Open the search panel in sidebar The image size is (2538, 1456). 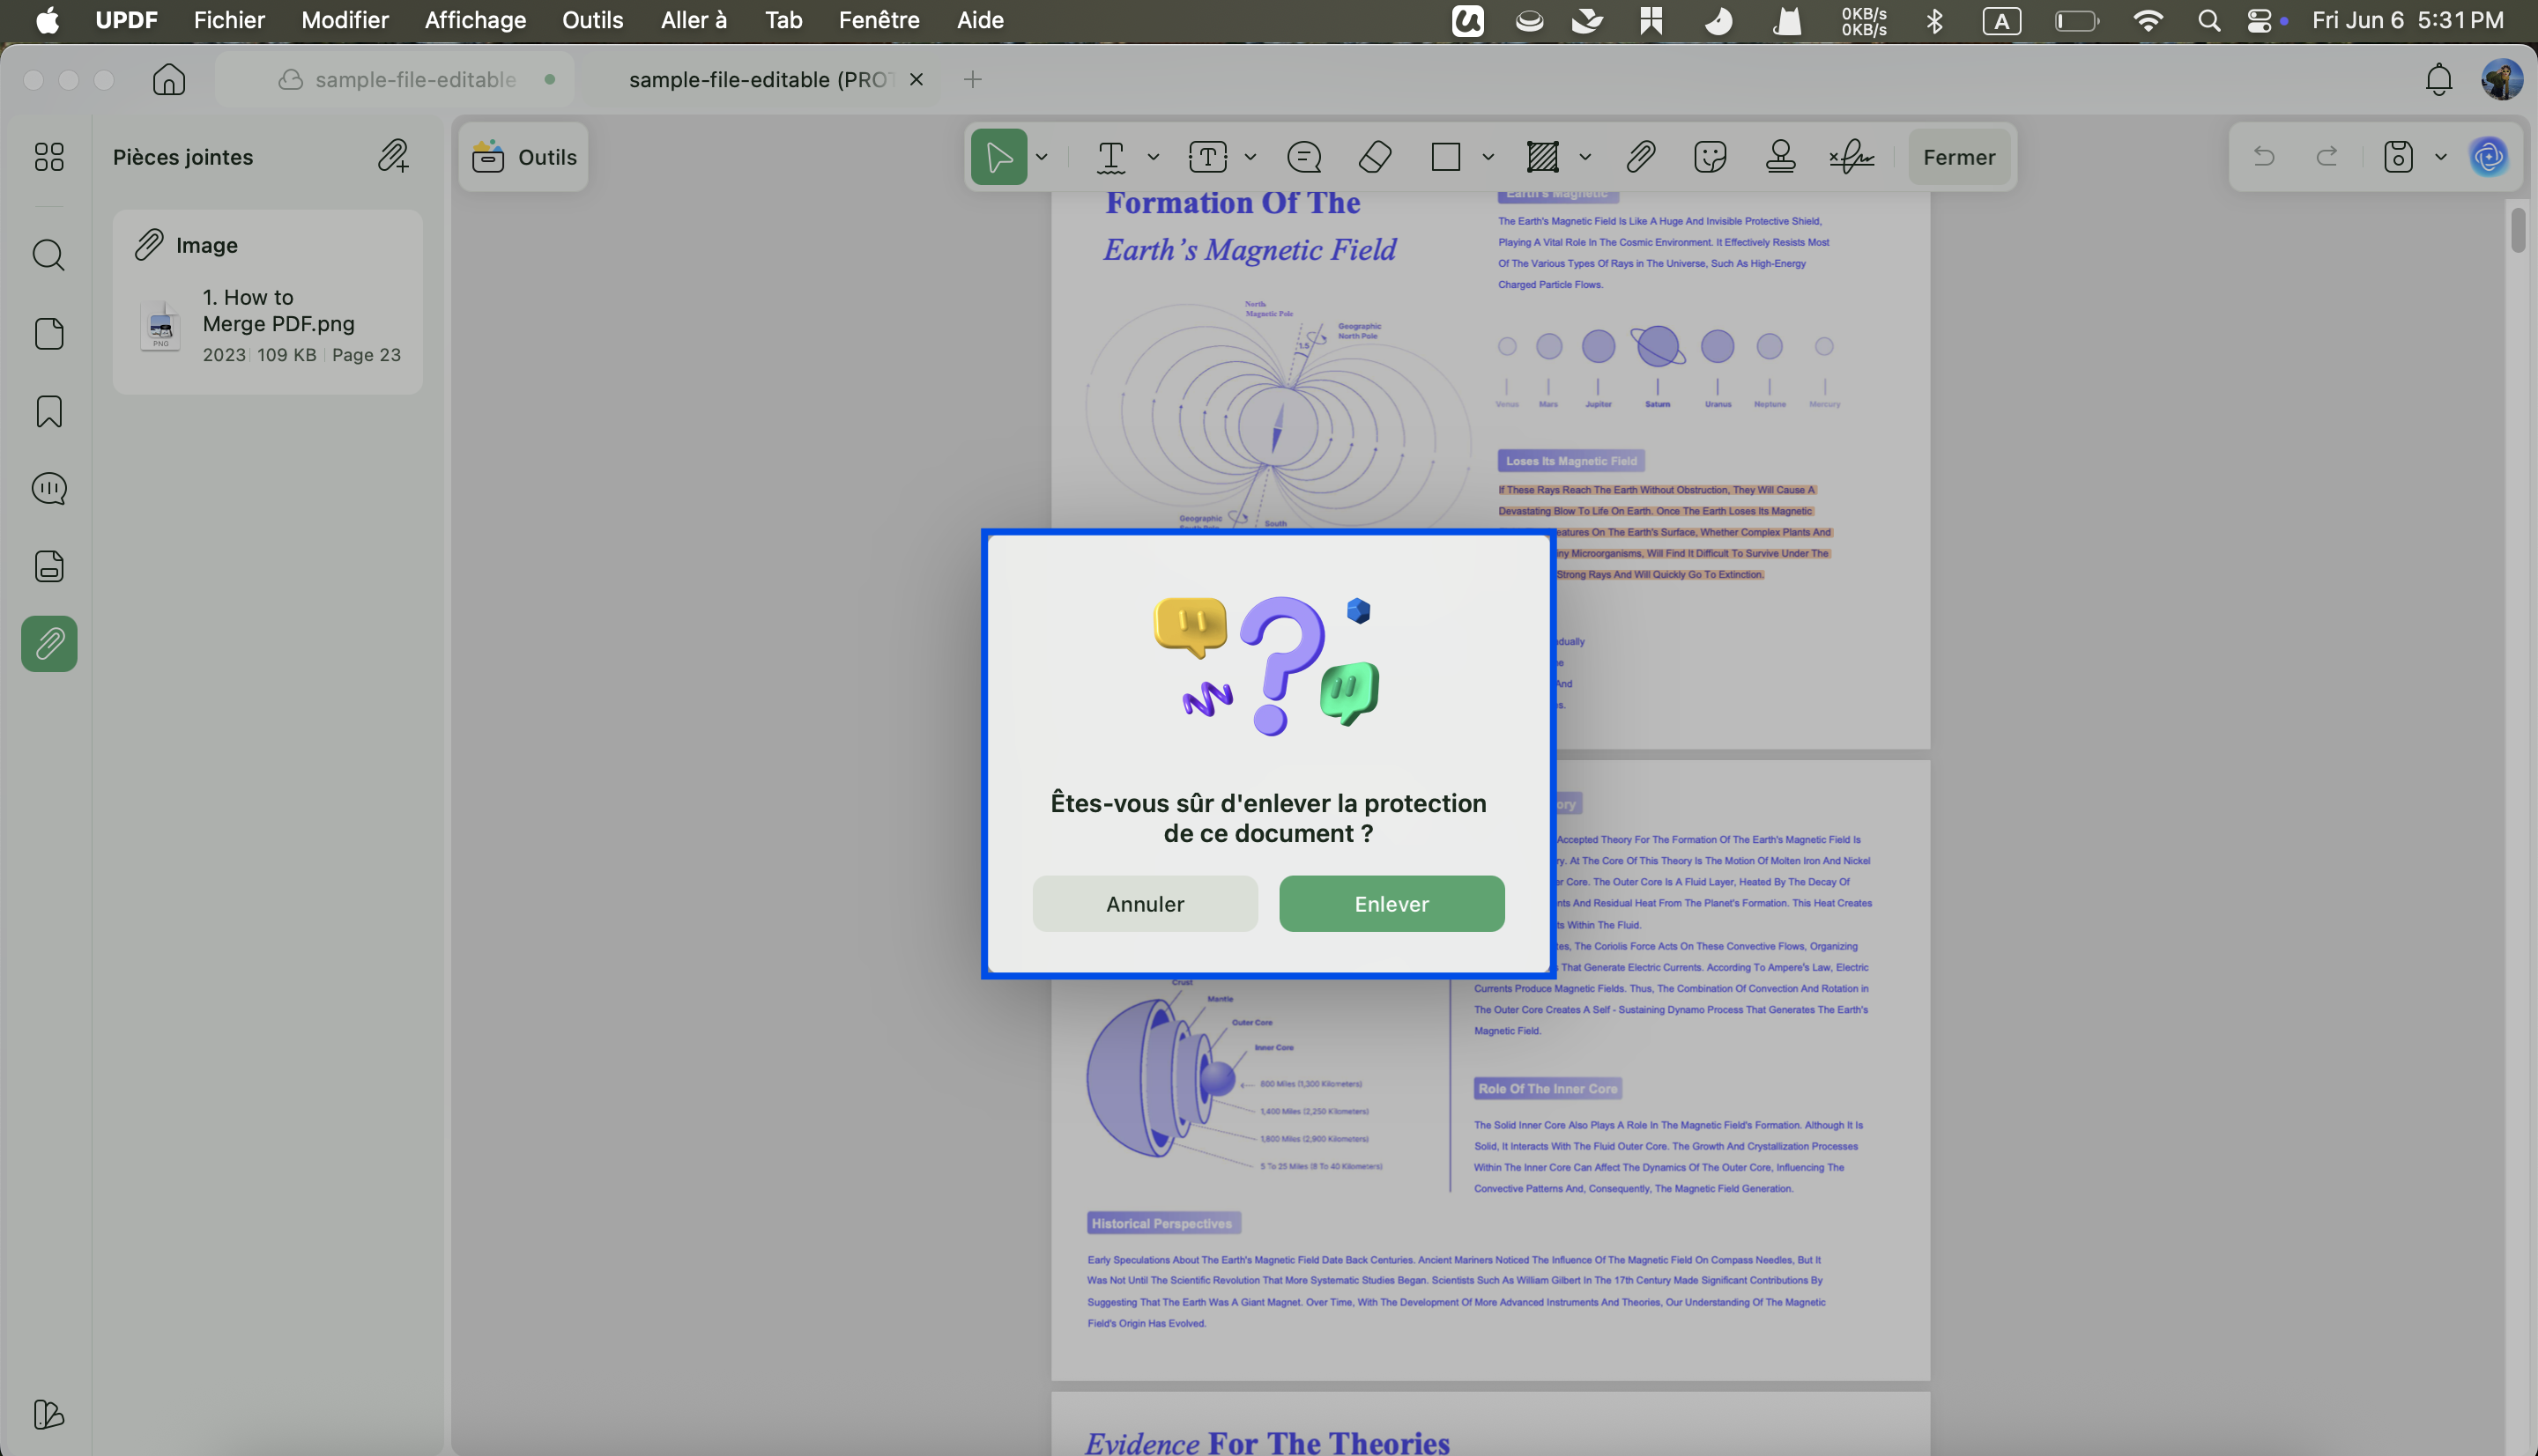click(x=49, y=255)
